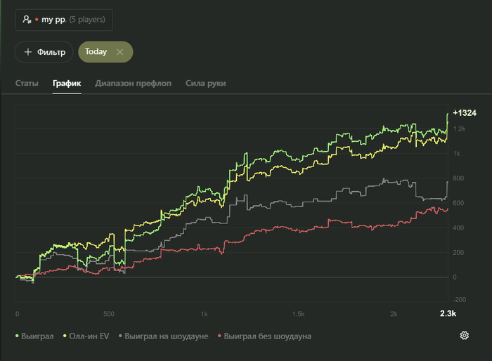Click the plus icon on the Фильтр button
This screenshot has width=492, height=361.
tap(28, 52)
